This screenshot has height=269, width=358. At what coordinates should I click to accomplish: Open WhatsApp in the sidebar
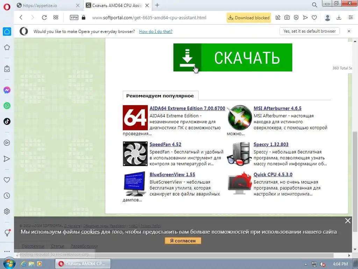(7, 106)
